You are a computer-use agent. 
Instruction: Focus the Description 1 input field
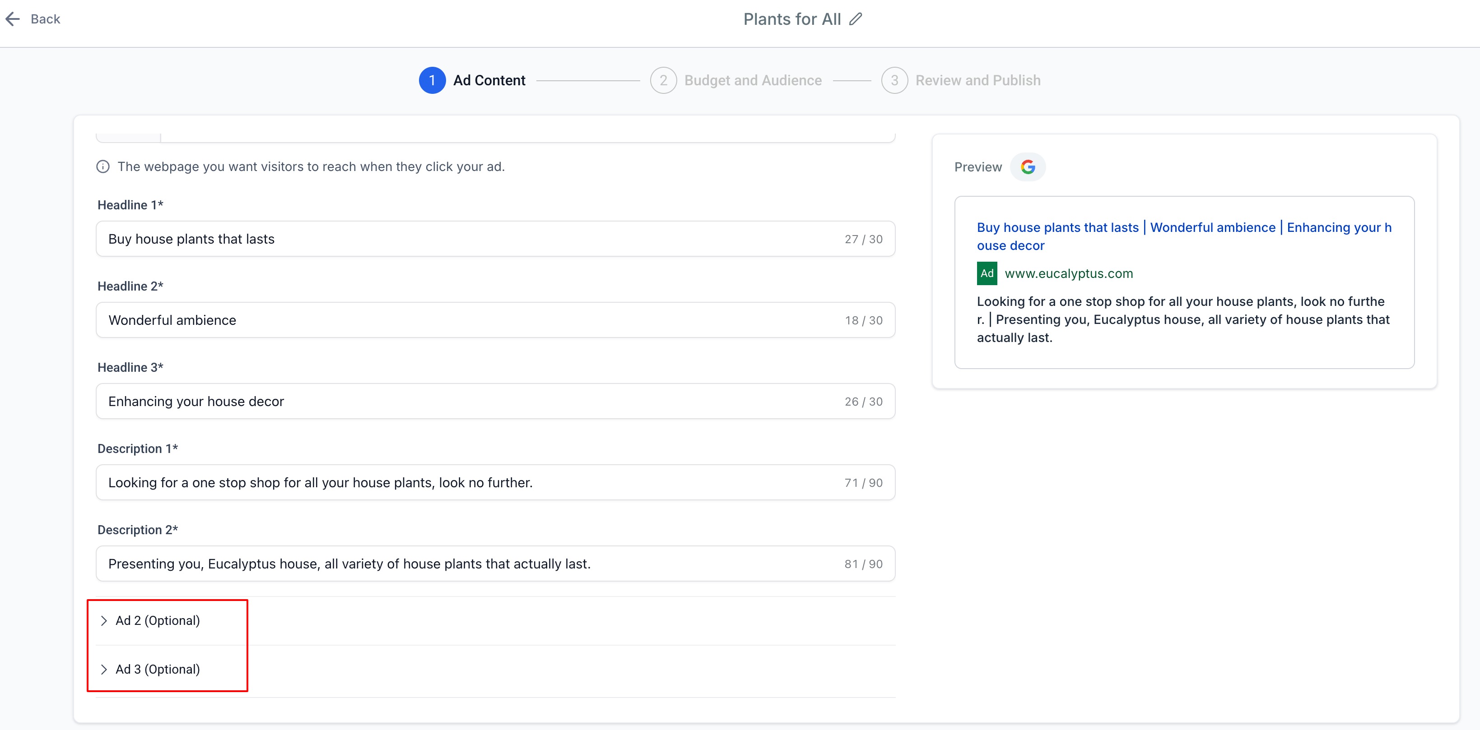pos(495,482)
